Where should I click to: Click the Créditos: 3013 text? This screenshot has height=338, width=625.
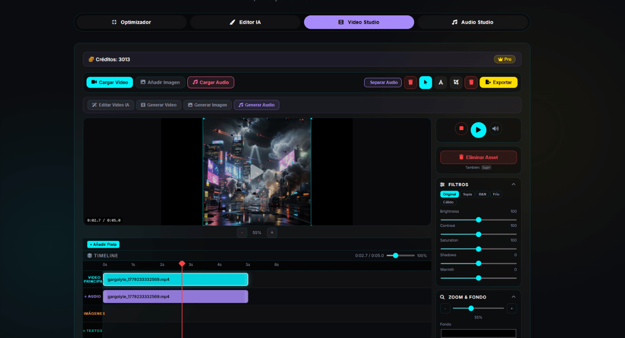click(x=113, y=59)
